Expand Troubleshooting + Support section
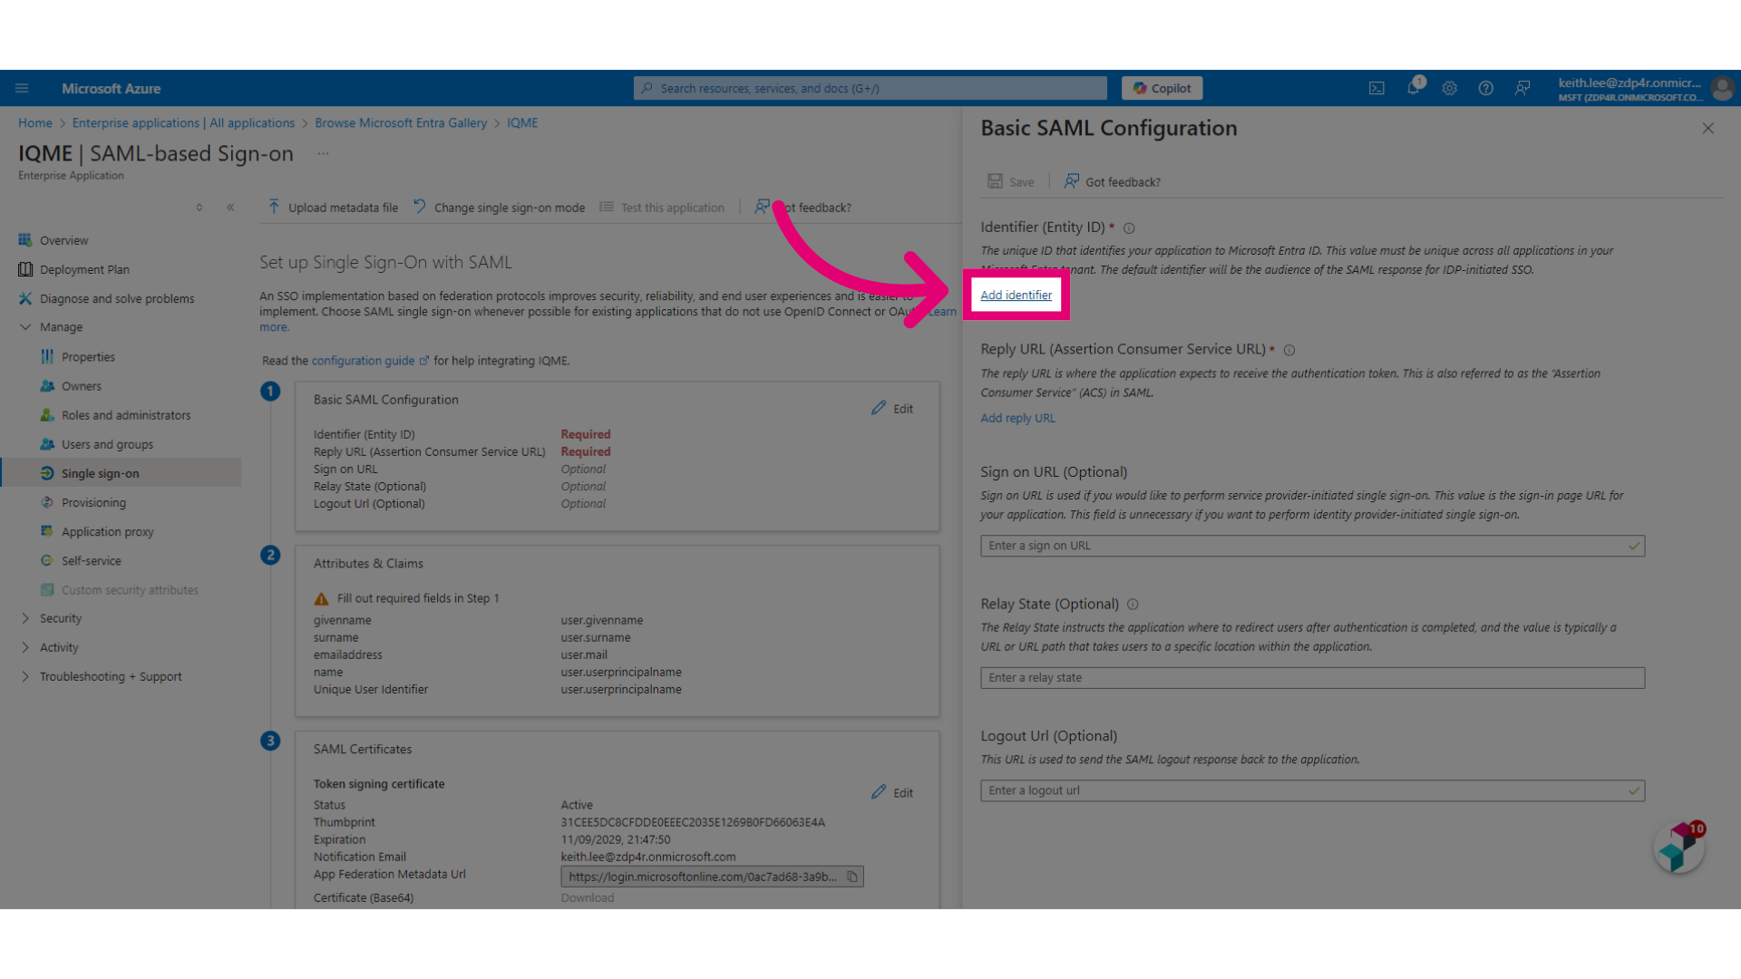The height and width of the screenshot is (979, 1741). point(111,676)
